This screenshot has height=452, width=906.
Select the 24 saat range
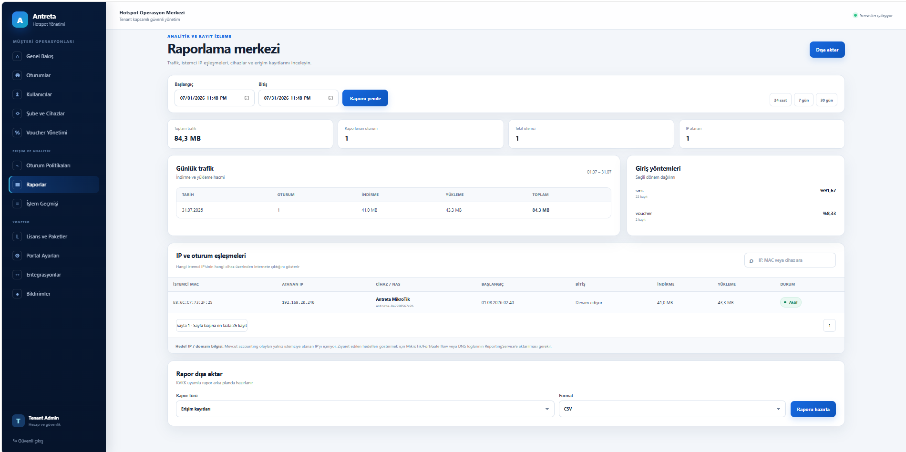(x=781, y=100)
